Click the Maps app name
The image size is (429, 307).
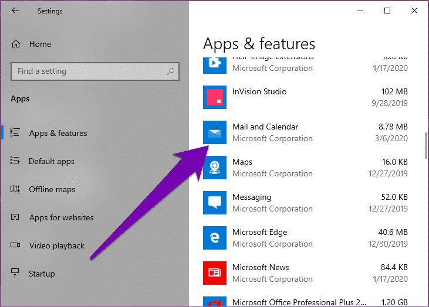click(242, 162)
